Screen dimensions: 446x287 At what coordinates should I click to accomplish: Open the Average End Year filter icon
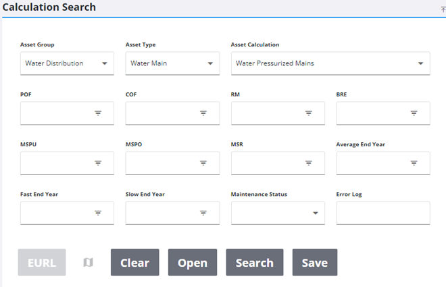[x=414, y=163]
